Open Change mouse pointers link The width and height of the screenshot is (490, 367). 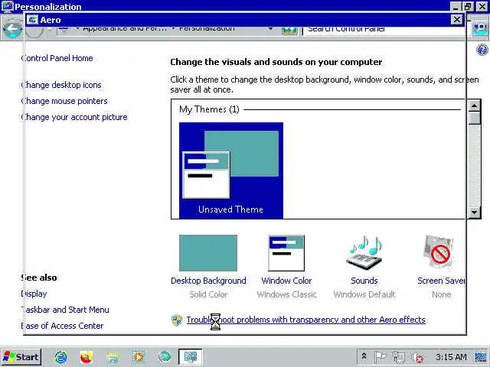pyautogui.click(x=64, y=101)
